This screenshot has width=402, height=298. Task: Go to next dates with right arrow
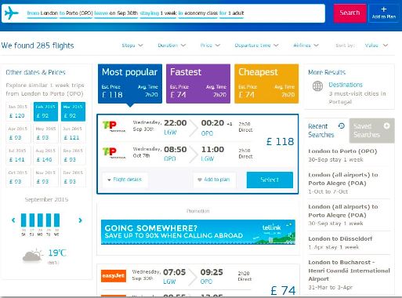[80, 220]
